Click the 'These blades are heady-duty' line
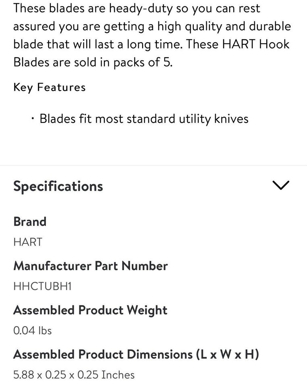This screenshot has width=307, height=387. coord(137,8)
